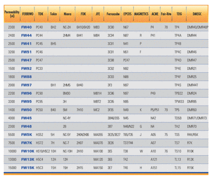Screen dimensions: 210x178
Task: Select the FW15K material link
Action: tap(28, 168)
